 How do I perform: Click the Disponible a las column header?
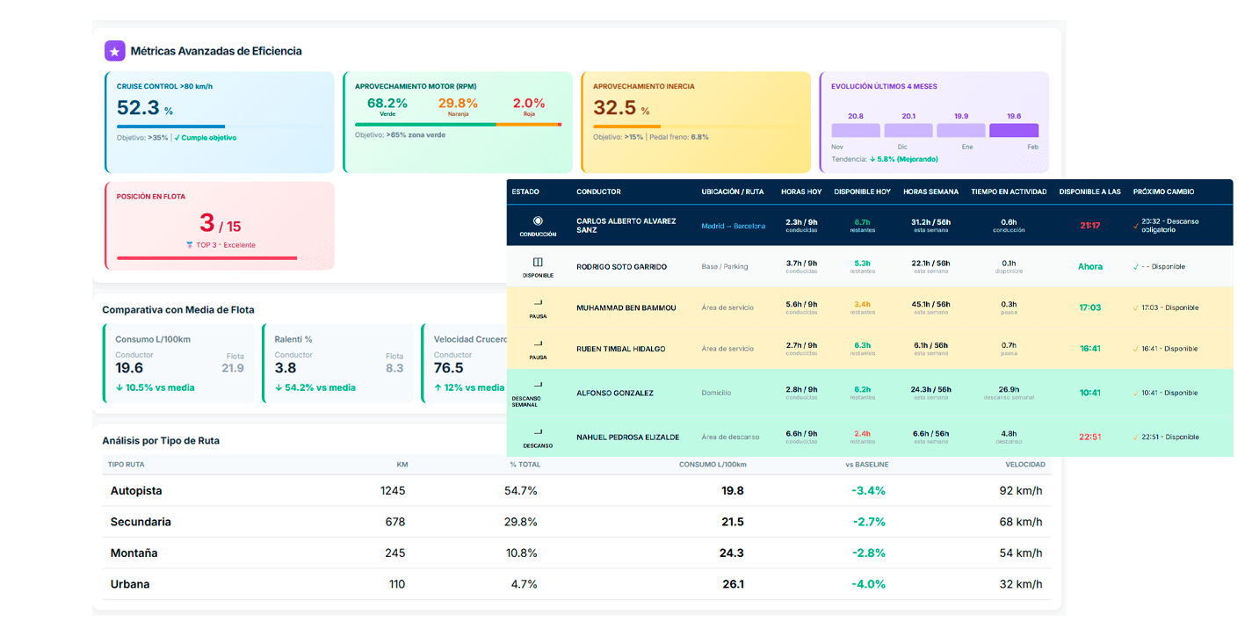point(1089,192)
